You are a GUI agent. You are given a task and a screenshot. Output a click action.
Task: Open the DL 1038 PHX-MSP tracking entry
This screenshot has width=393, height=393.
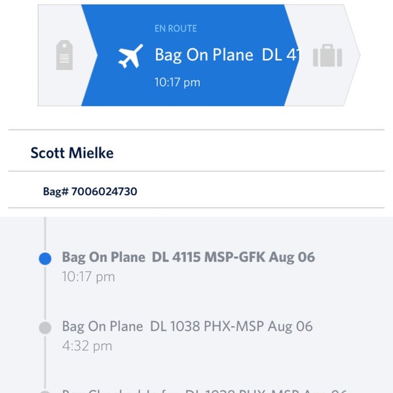(x=187, y=326)
